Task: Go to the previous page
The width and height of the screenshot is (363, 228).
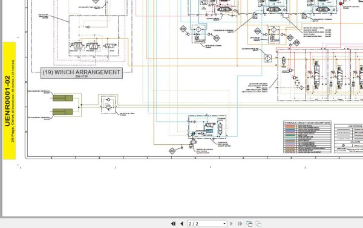Action: [x=181, y=224]
